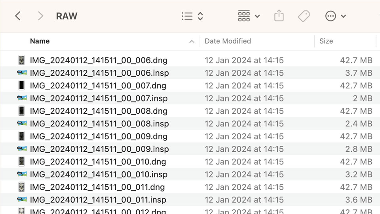Sort by the Date Modified column header
The image size is (380, 214).
pyautogui.click(x=228, y=41)
